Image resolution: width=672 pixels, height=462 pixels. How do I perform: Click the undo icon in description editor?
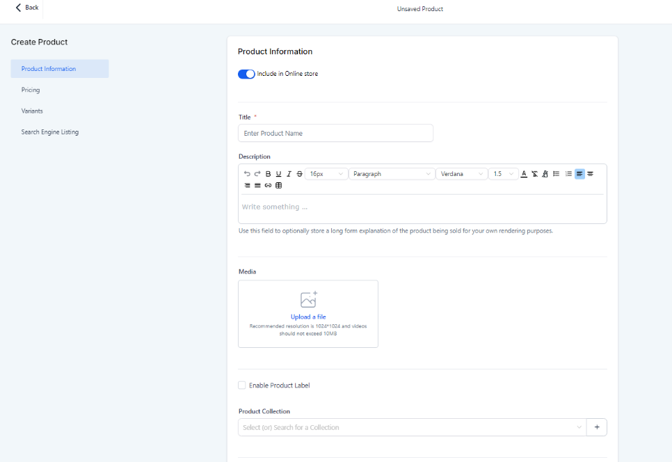click(x=247, y=174)
